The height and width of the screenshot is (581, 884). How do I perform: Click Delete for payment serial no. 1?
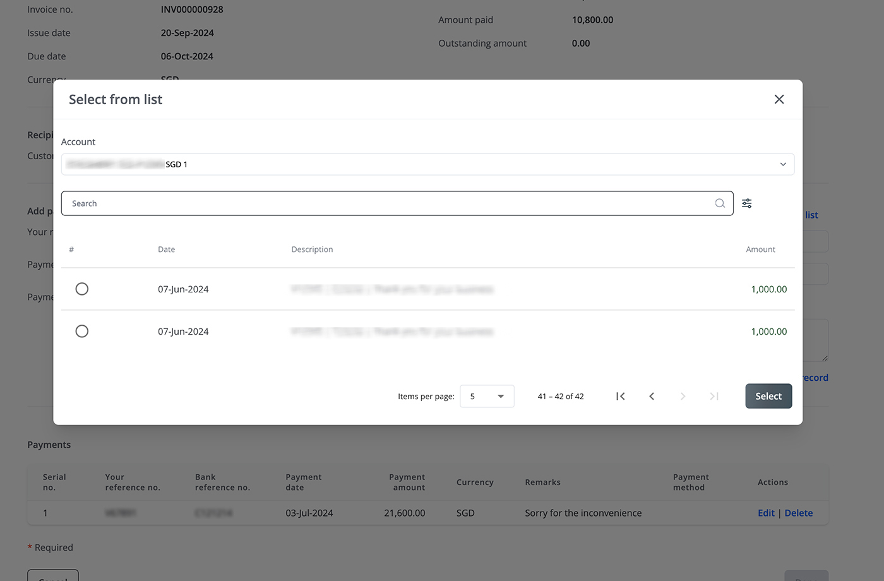pos(799,513)
